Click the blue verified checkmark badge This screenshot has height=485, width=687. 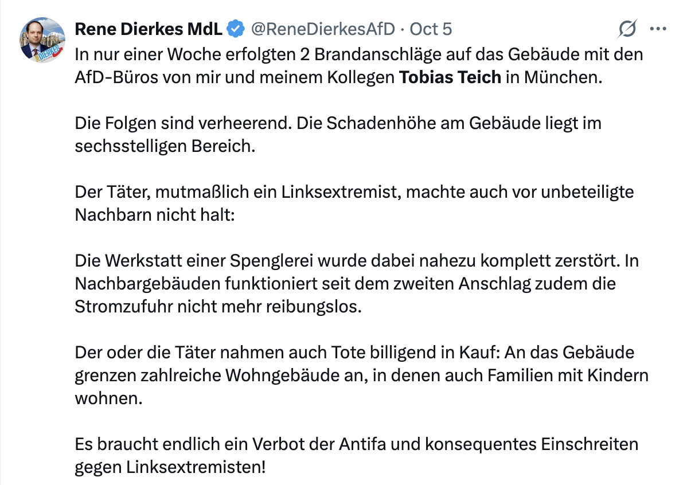point(236,28)
